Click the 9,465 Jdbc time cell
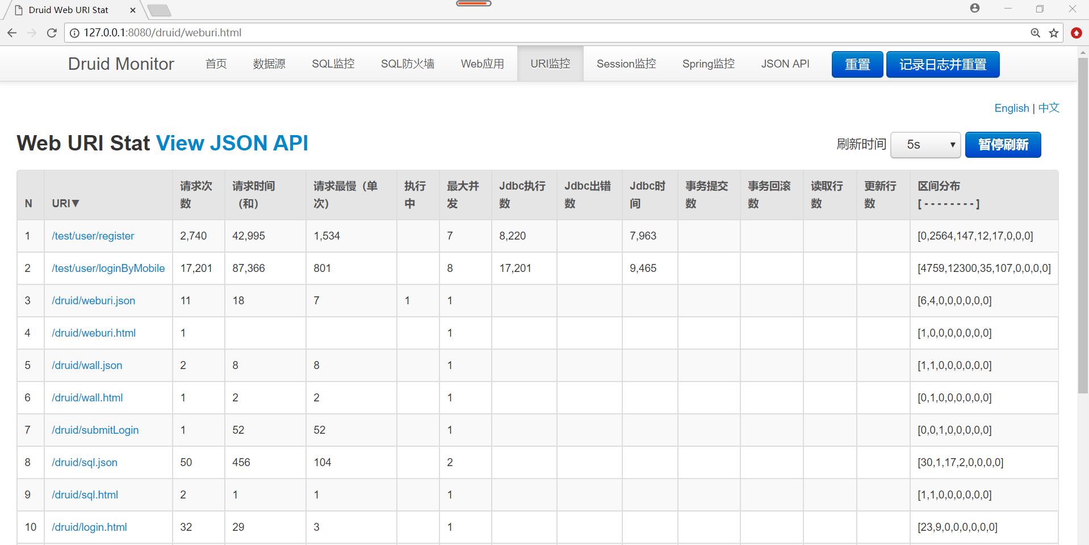Image resolution: width=1089 pixels, height=545 pixels. pyautogui.click(x=650, y=269)
